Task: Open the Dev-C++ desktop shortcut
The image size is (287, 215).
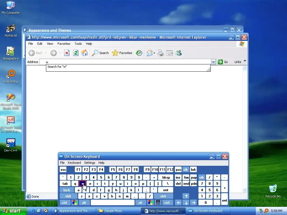Action: click(11, 145)
